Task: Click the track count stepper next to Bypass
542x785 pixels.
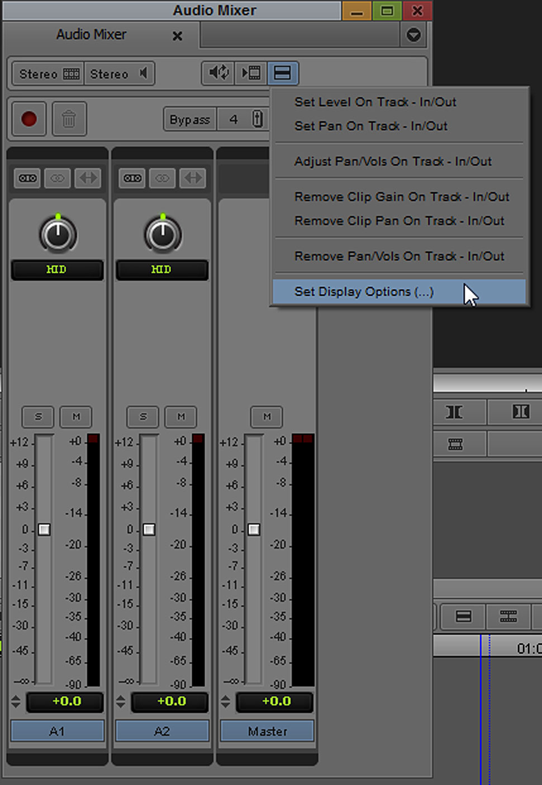Action: tap(257, 119)
